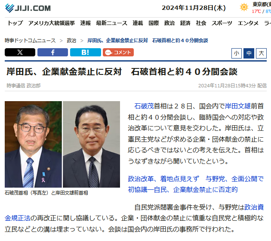
Task: Open the 岸田文雄 name link
Action: point(237,106)
